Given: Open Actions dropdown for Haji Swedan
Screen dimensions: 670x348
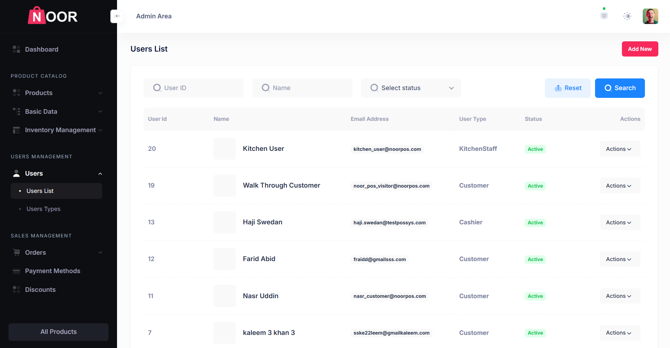Looking at the screenshot, I should click(x=620, y=223).
